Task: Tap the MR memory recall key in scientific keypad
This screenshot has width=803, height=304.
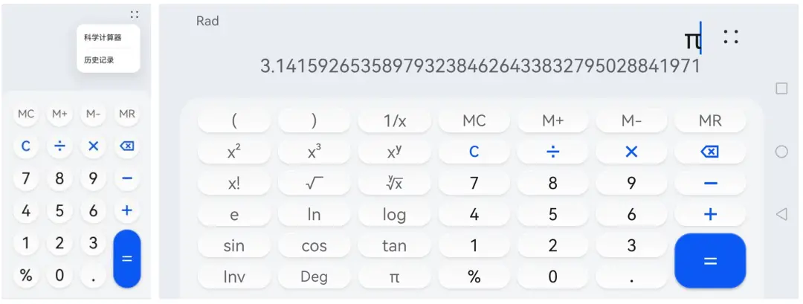Action: tap(710, 121)
